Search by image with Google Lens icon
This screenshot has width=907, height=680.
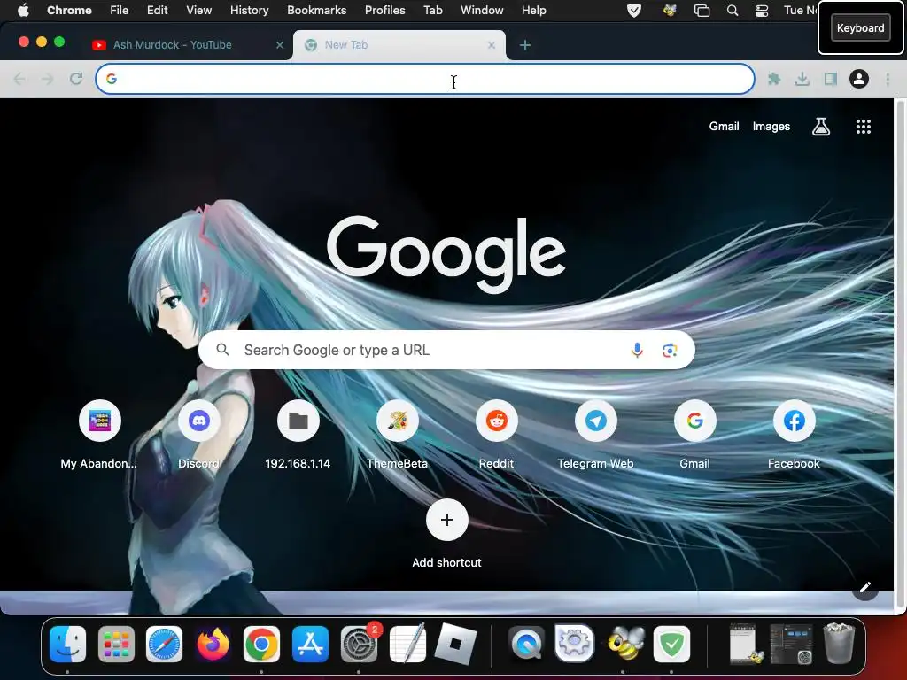670,350
